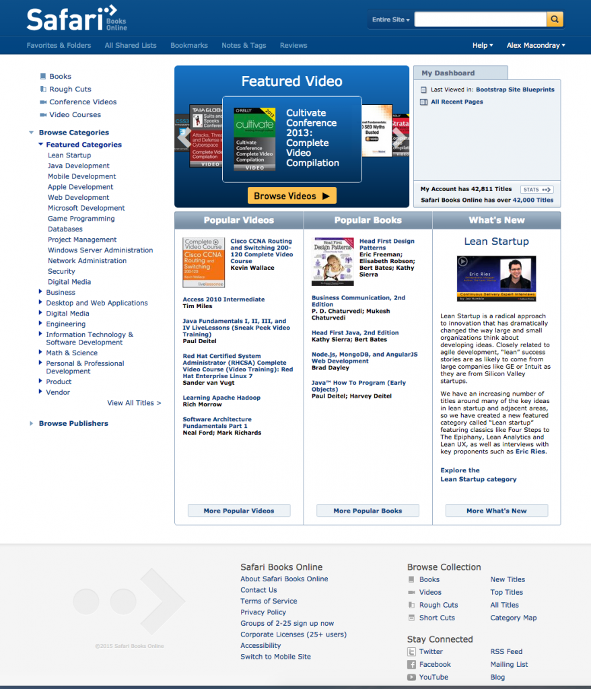Expand the Vendor category arrow
The image size is (591, 689).
click(x=40, y=392)
